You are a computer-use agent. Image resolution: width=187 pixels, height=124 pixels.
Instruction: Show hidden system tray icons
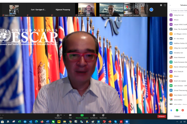tap(177, 122)
